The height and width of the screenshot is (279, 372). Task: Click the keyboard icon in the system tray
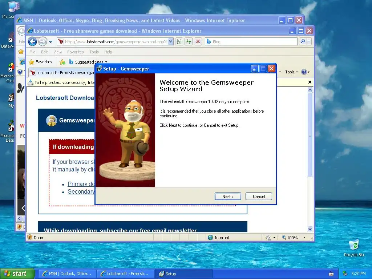[x=331, y=274]
